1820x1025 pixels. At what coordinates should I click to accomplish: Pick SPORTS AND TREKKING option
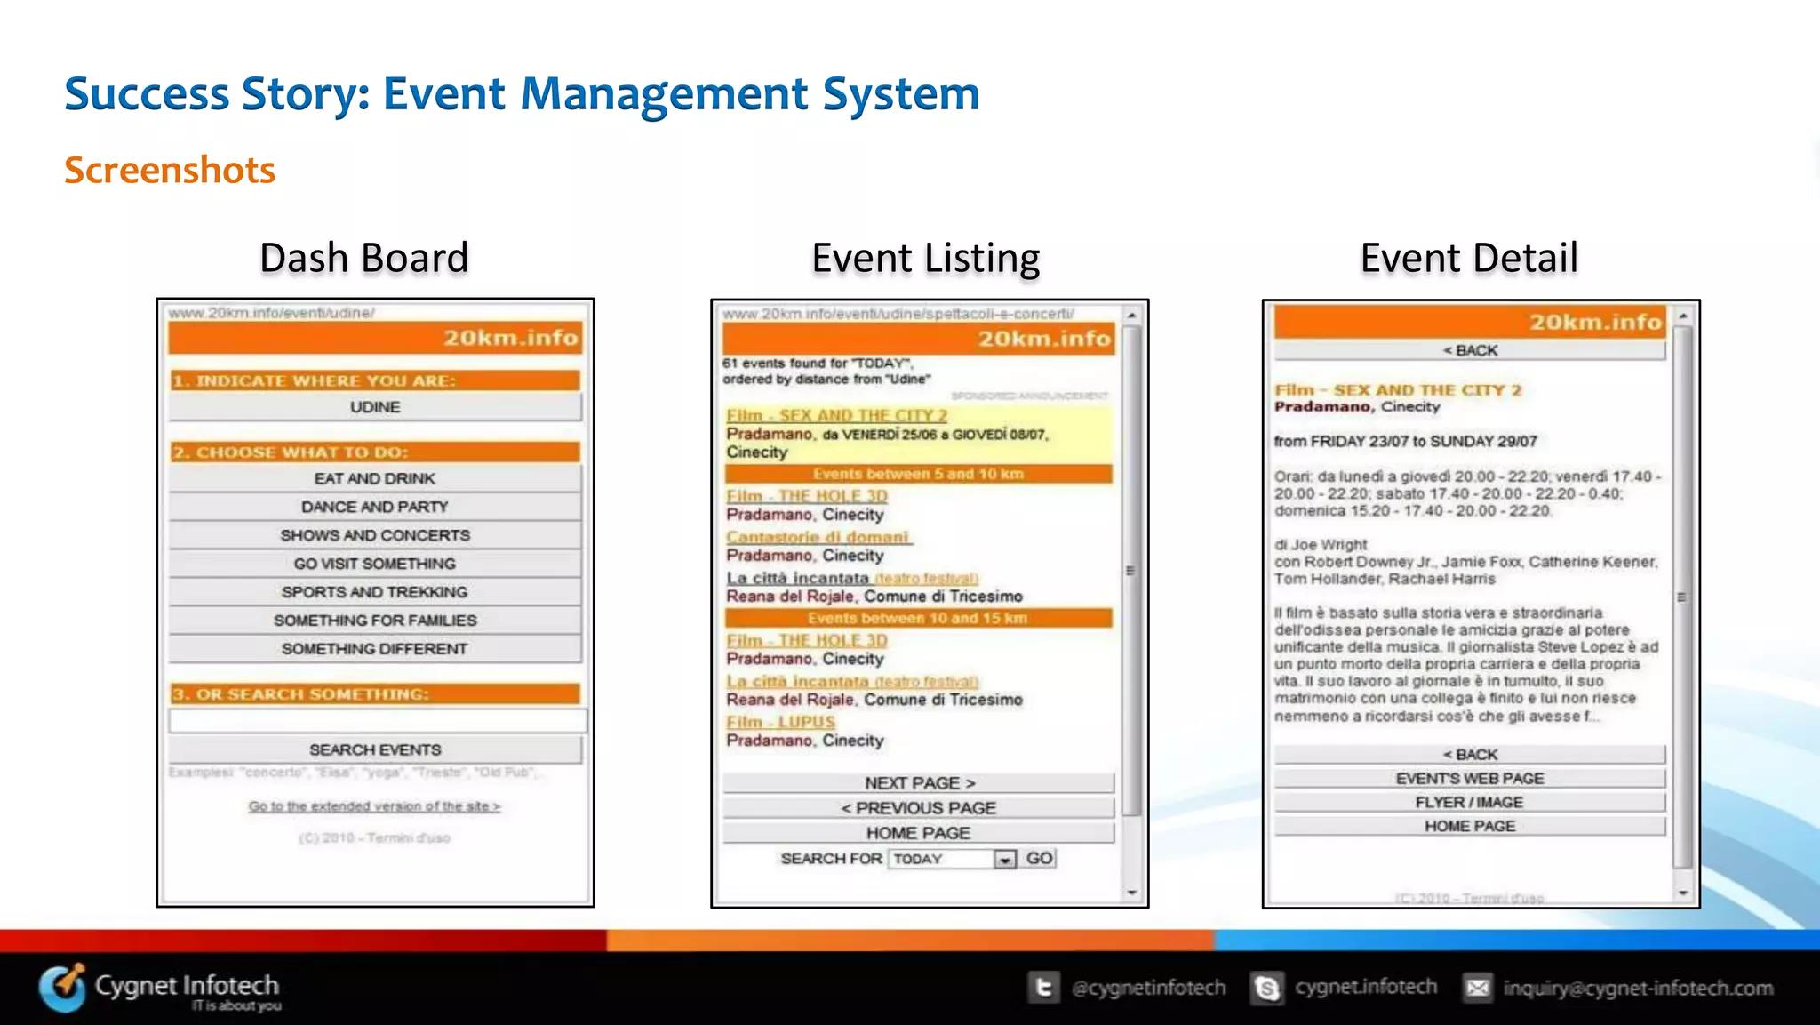click(375, 592)
